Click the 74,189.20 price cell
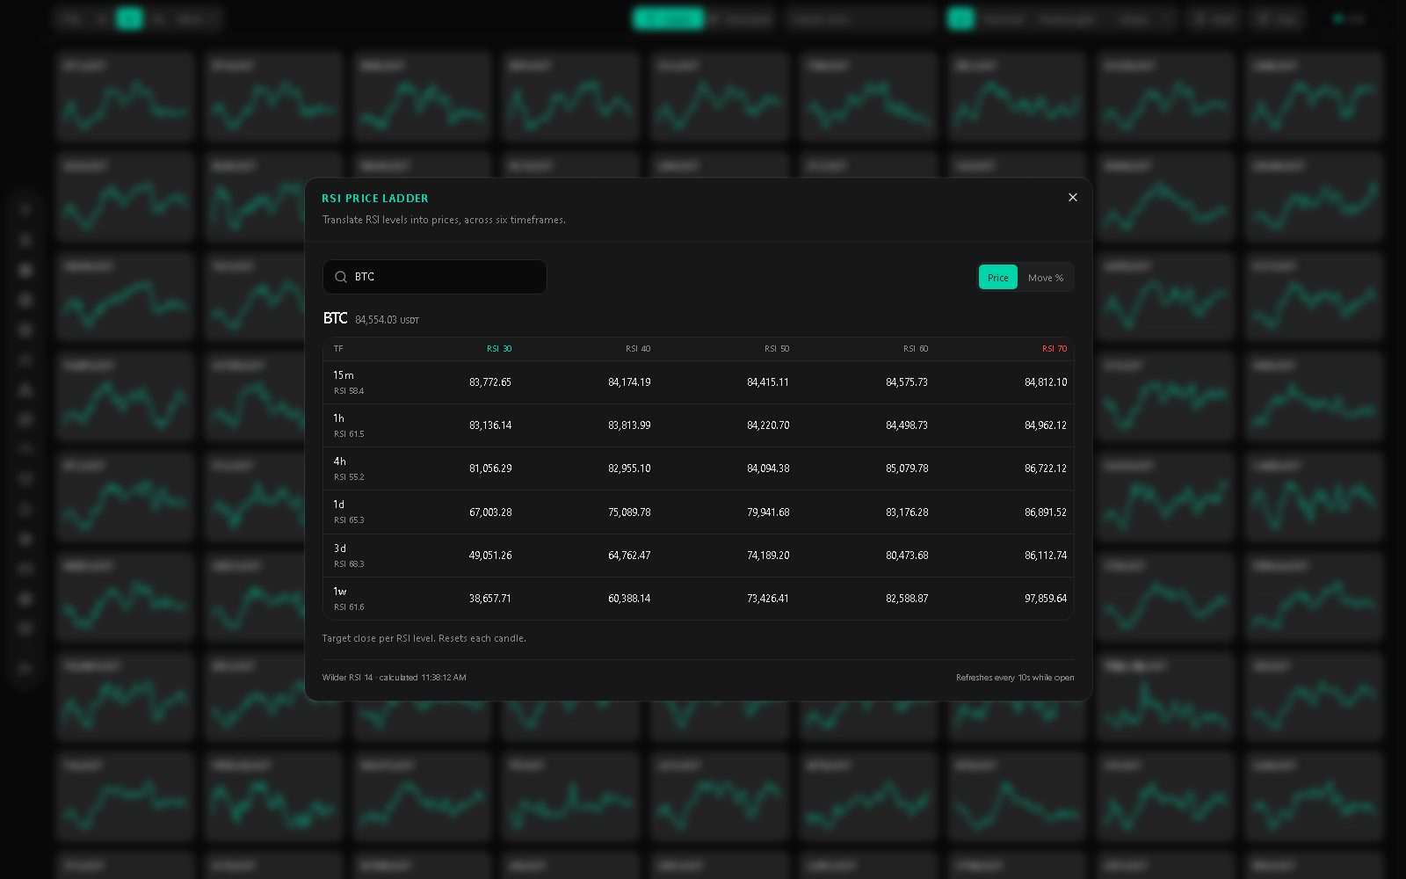The width and height of the screenshot is (1406, 879). click(768, 556)
